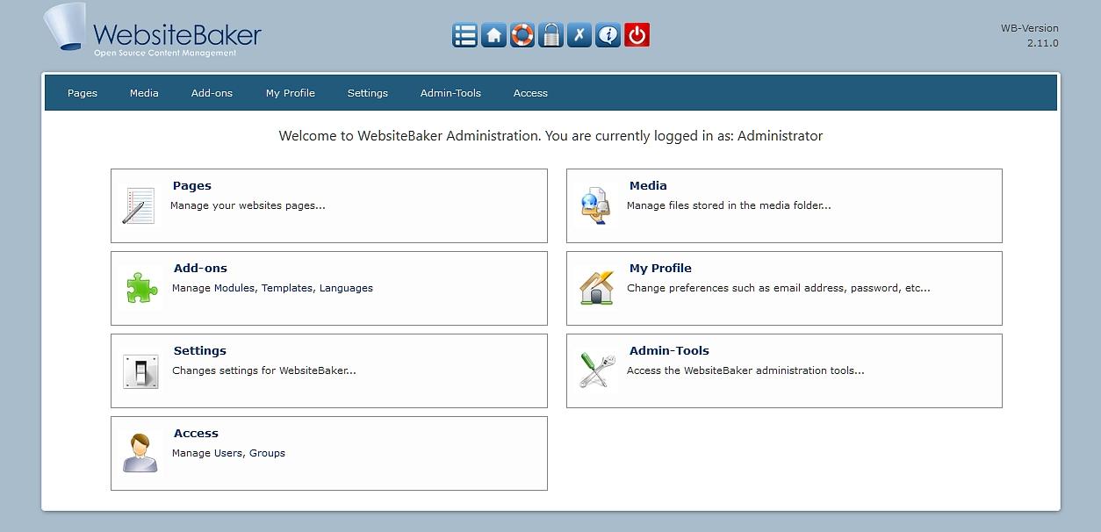The width and height of the screenshot is (1101, 532).
Task: Open Media from the navigation bar
Action: point(144,93)
